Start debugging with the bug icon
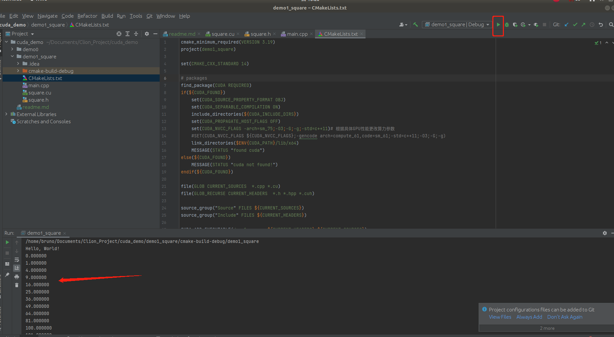Viewport: 614px width, 337px height. pyautogui.click(x=507, y=25)
